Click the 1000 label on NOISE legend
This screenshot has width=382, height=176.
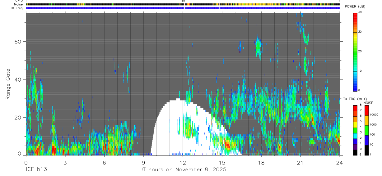[x=373, y=124]
